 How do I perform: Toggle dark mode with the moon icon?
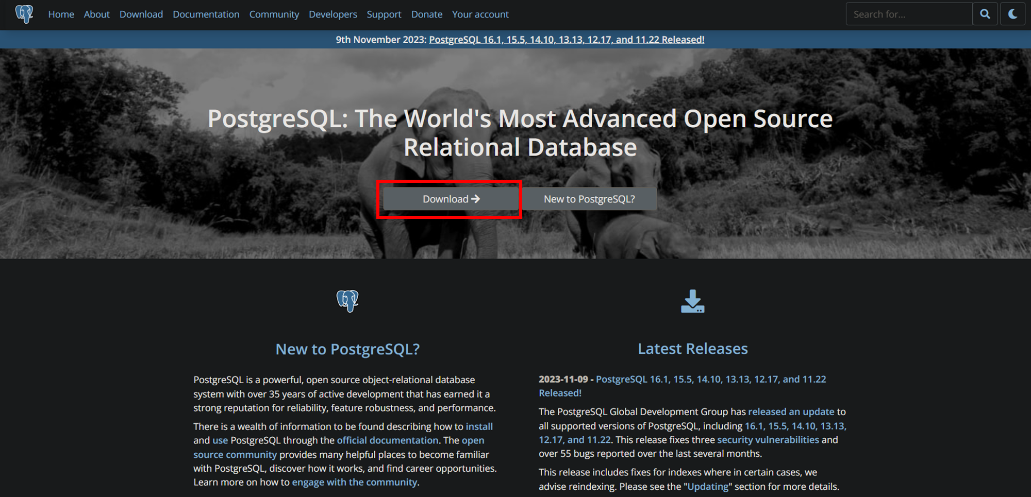[1013, 14]
